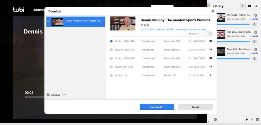Open the tubitv.com video URL link

(x=173, y=30)
